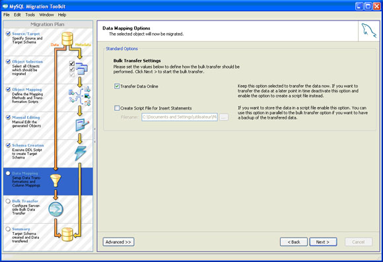Click the Source/Target step title
The image size is (383, 262).
pos(26,34)
